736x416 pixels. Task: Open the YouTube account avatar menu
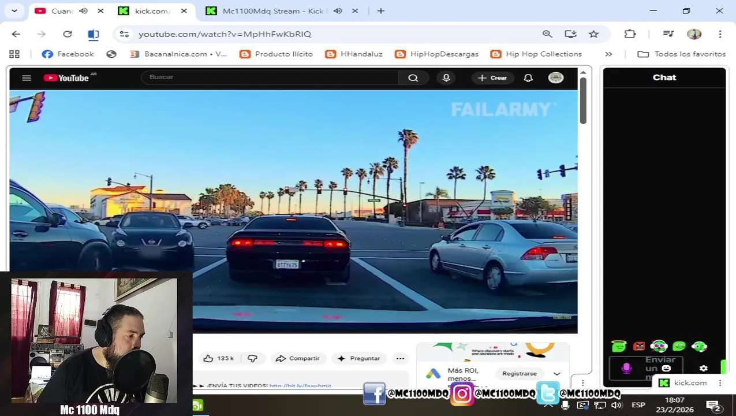556,78
